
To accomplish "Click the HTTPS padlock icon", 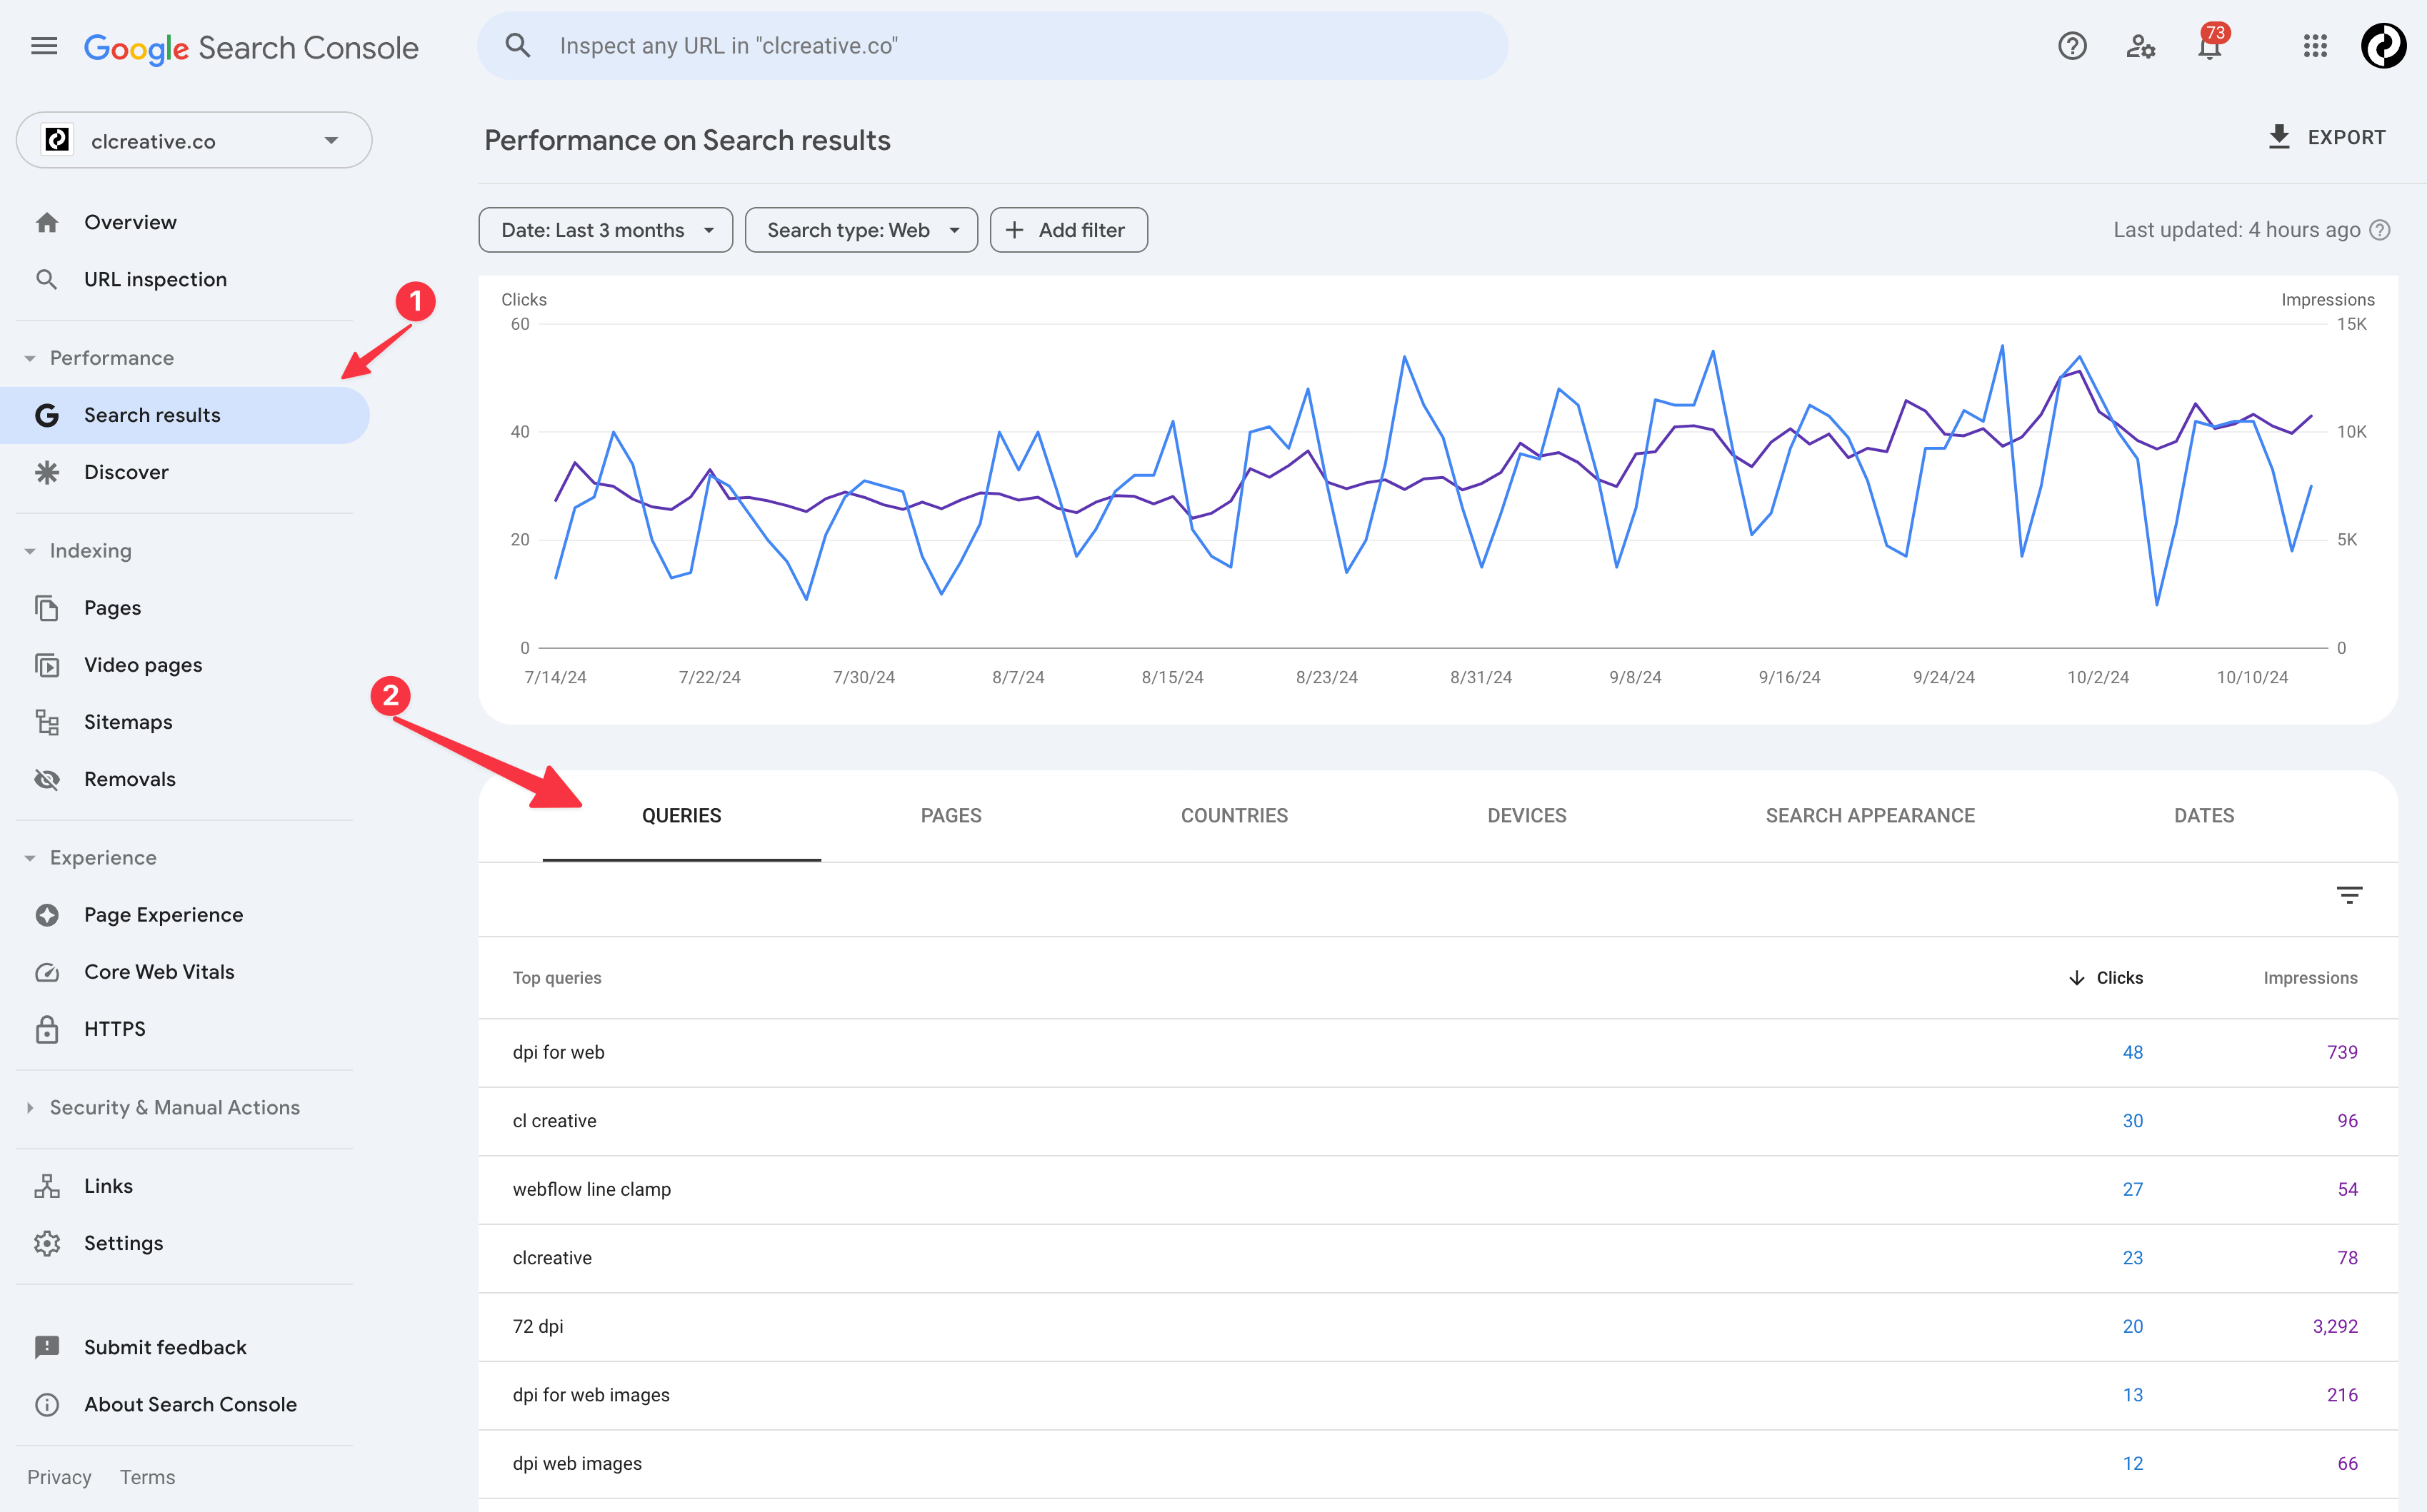I will tap(47, 1029).
